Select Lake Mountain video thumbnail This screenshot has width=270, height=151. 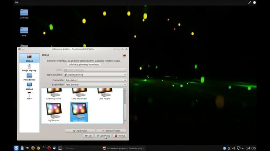79,94
